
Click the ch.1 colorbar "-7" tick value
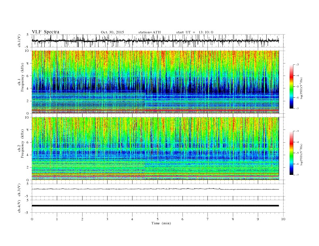coord(297,109)
